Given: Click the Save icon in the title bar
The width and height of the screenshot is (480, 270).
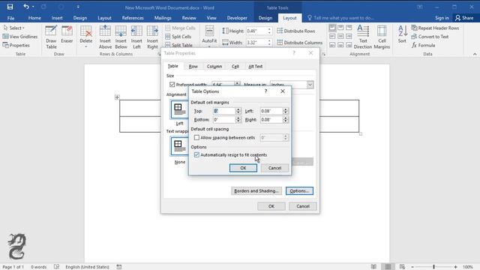Looking at the screenshot, I should (10, 7).
